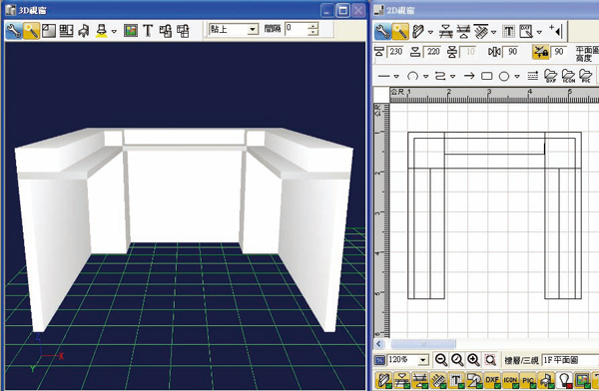The image size is (599, 391).
Task: Select the straight line drawing tool
Action: tap(383, 76)
